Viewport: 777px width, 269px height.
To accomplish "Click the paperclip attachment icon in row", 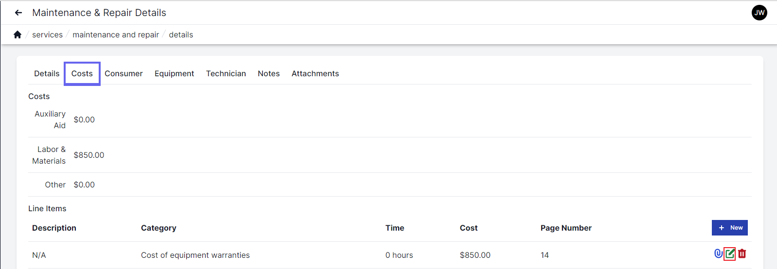I will (718, 253).
